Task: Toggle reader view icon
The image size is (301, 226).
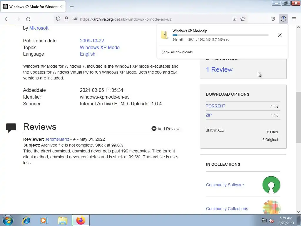Action: [234, 19]
